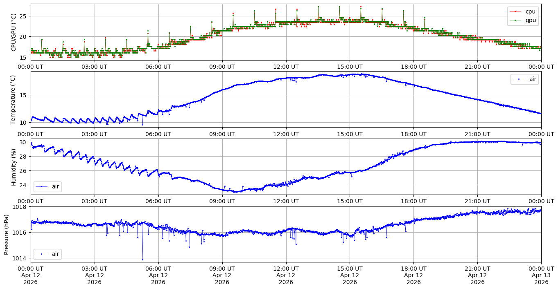The image size is (558, 289).
Task: Click the lowest pressure outlier point near 1014
Action: pyautogui.click(x=142, y=260)
